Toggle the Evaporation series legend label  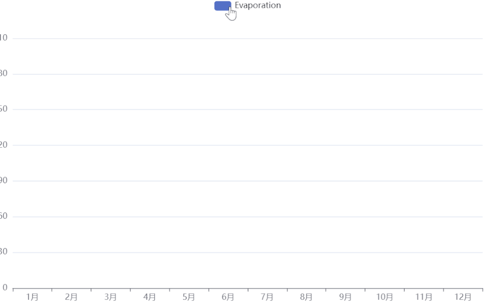click(258, 5)
